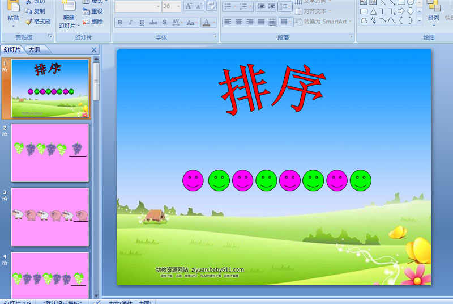Toggle Justify text alignment
Image resolution: width=453 pixels, height=304 pixels.
pos(261,22)
